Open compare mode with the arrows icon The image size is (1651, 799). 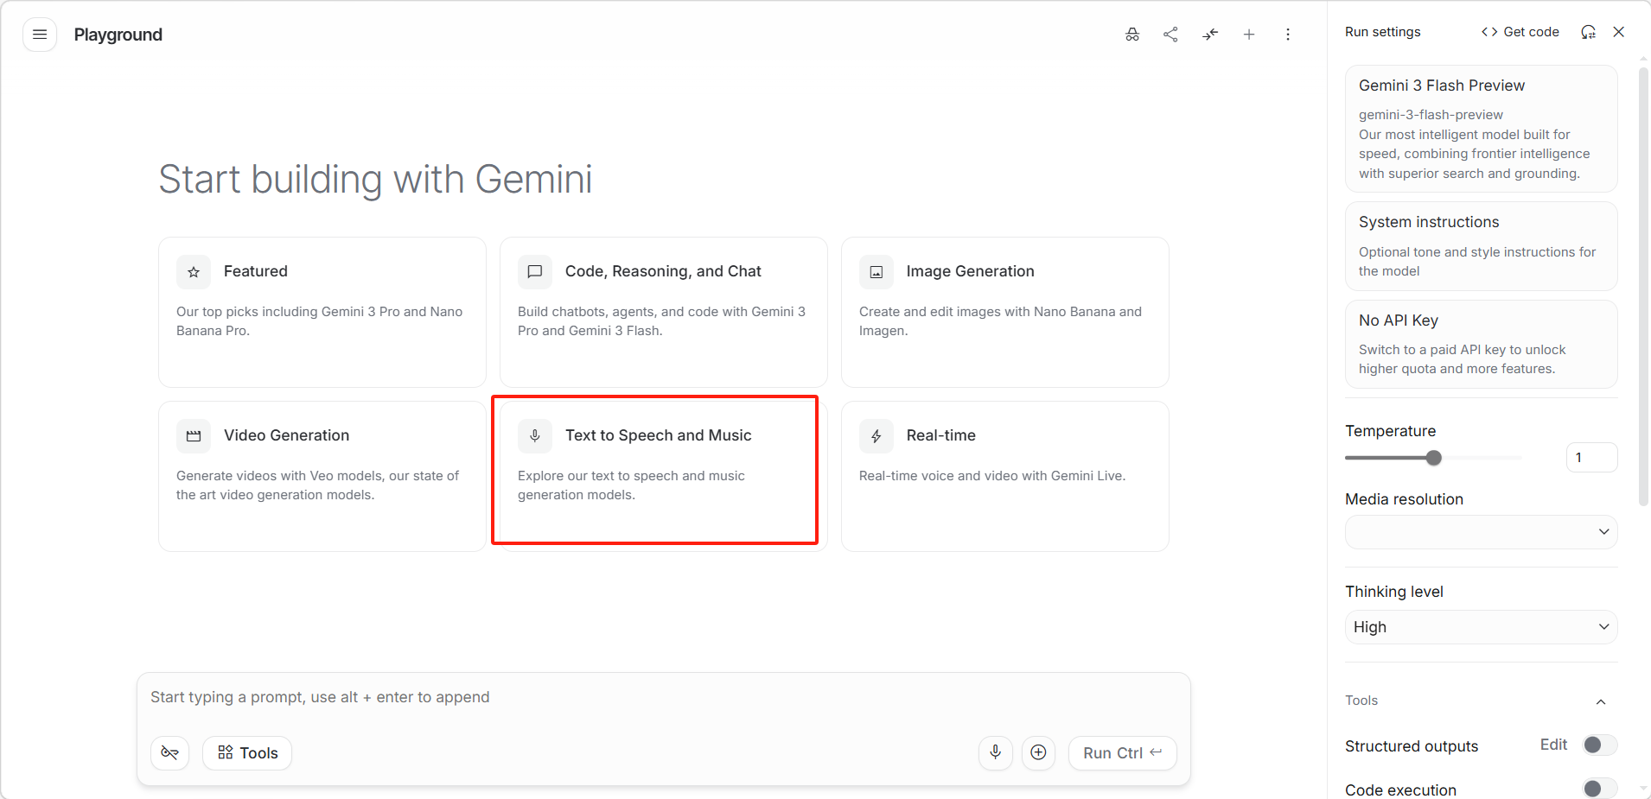[1210, 35]
